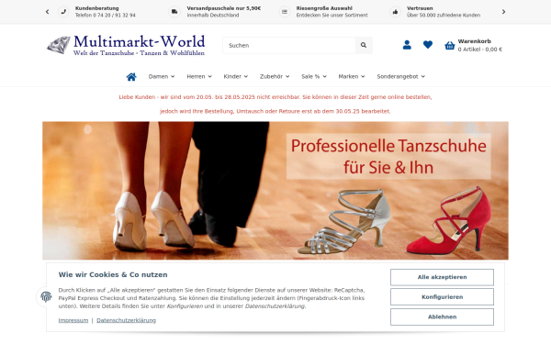Click Alle akzeptieren cookie button
Viewport: 551px width, 344px height.
(x=442, y=277)
